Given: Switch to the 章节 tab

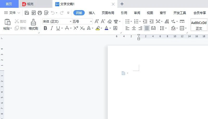Looking at the screenshot, I should point(163,13).
